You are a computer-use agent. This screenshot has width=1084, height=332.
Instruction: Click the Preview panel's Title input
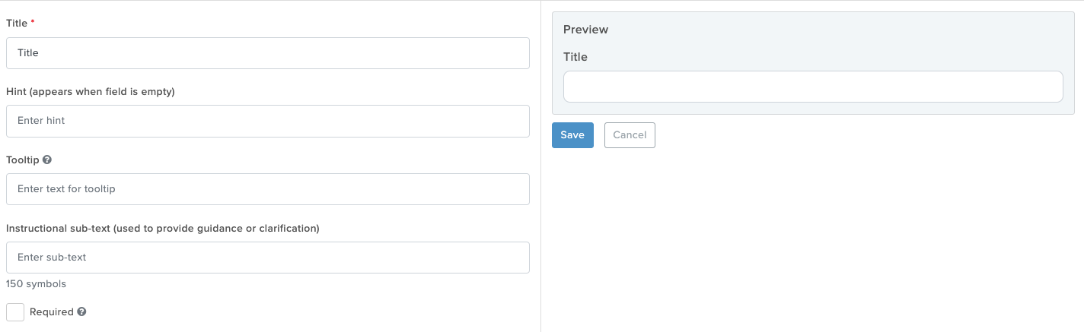(x=813, y=87)
